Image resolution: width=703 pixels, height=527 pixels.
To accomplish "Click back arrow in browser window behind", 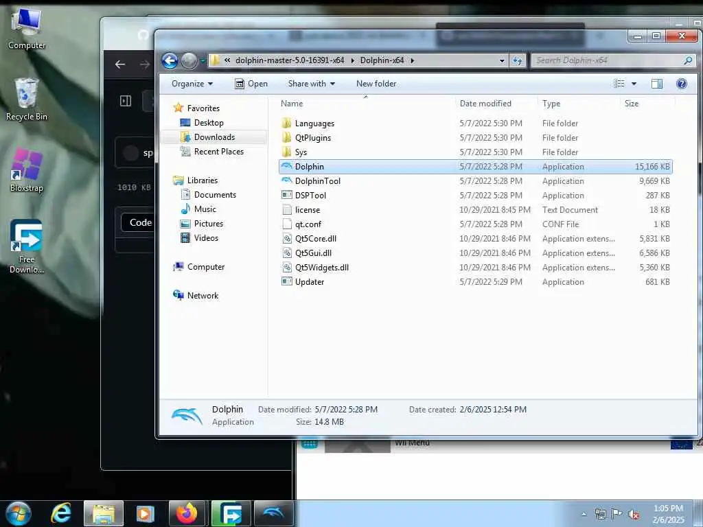I will pos(119,65).
